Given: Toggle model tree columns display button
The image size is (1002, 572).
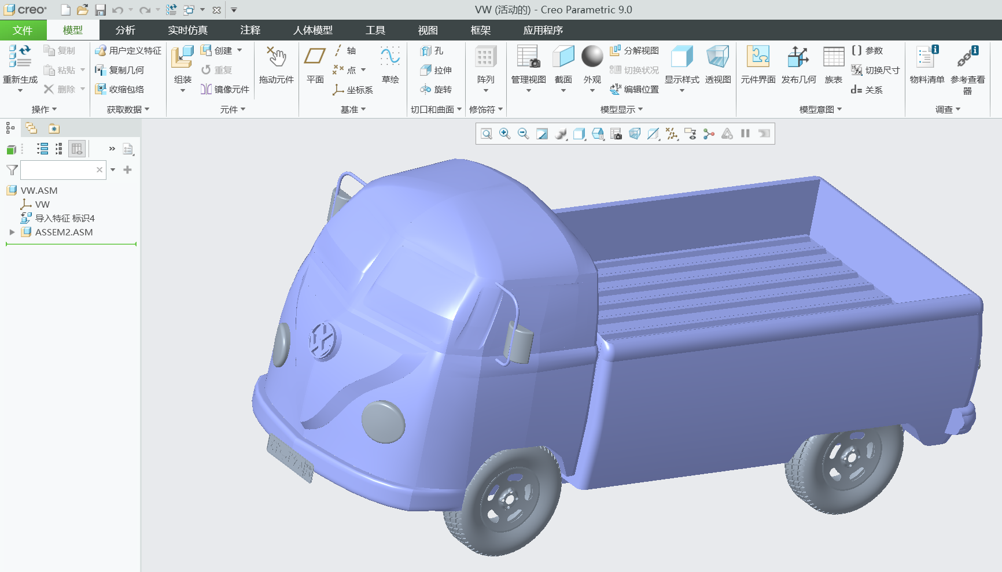Looking at the screenshot, I should pos(77,149).
